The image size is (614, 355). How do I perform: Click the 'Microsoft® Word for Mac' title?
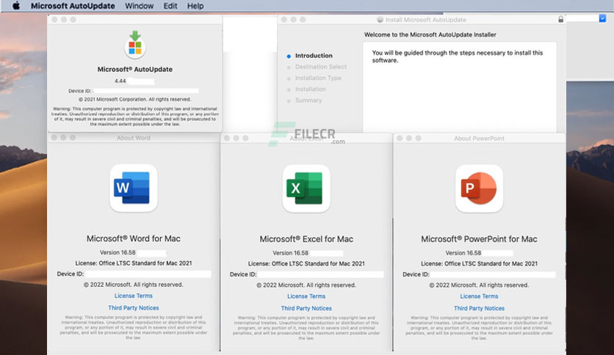[x=134, y=238]
